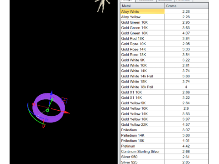Select the Gold Green 18K row
The image size is (219, 164).
pyautogui.click(x=164, y=33)
